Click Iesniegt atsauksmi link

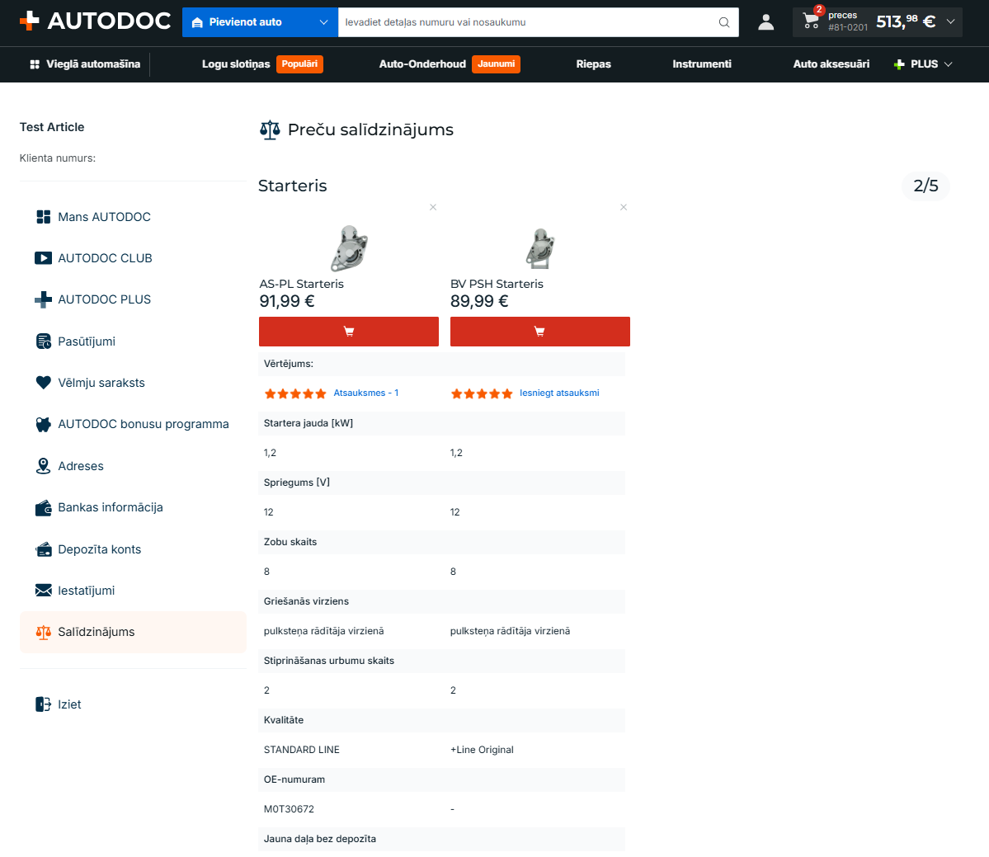[559, 393]
